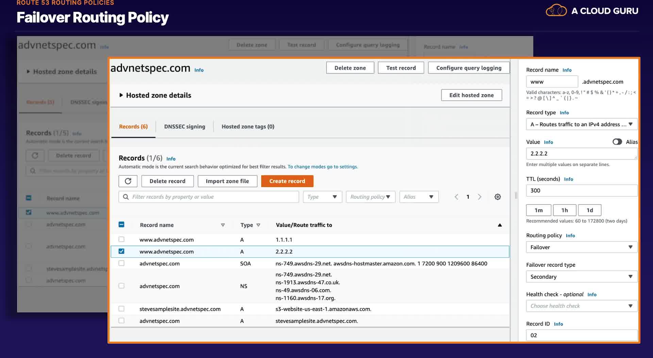This screenshot has width=653, height=358.
Task: Click s3-website-us-east-1.amazonaws.com. value text
Action: (323, 309)
